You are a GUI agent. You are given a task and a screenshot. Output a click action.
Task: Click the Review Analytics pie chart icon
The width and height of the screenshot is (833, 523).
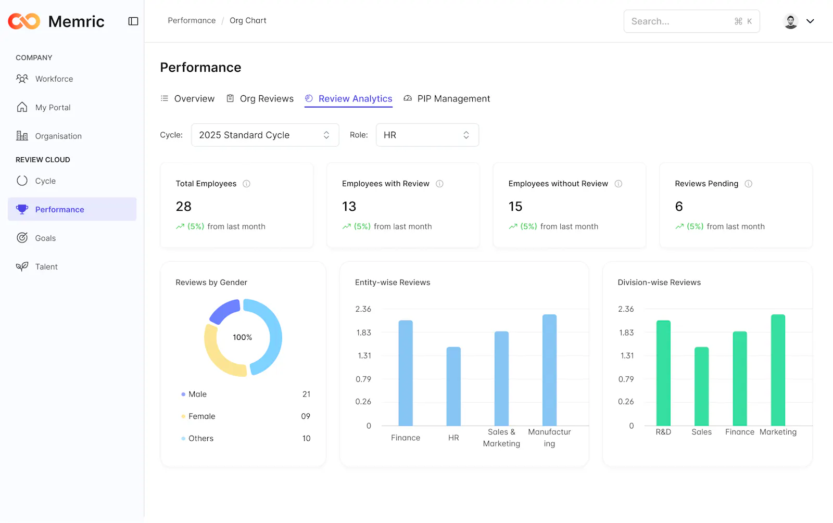click(309, 98)
